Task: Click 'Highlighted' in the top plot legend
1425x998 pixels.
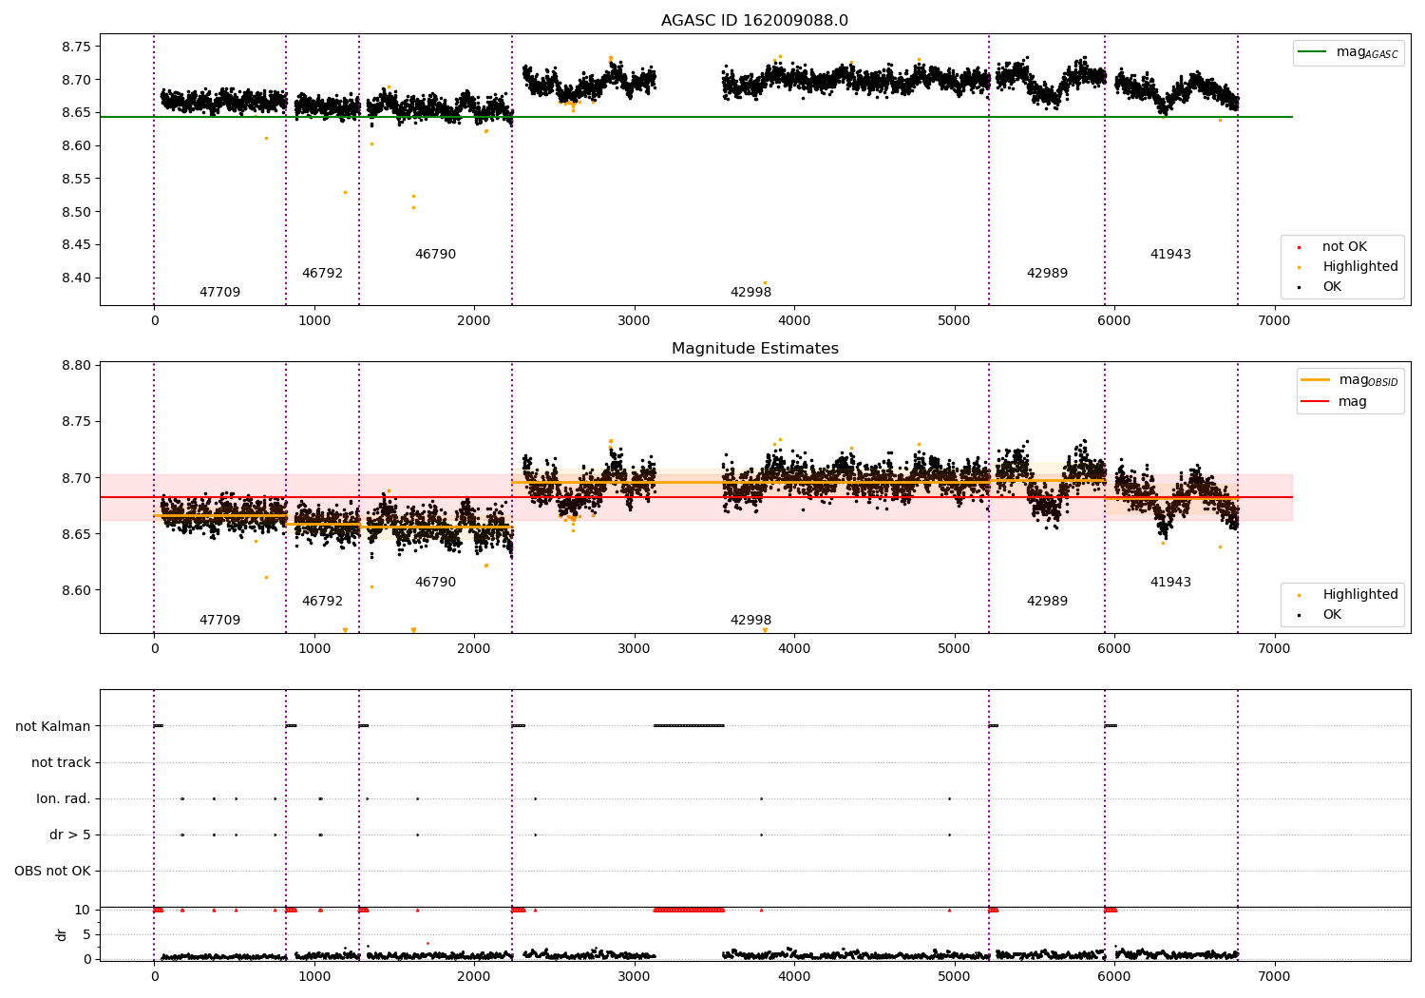Action: 1360,266
